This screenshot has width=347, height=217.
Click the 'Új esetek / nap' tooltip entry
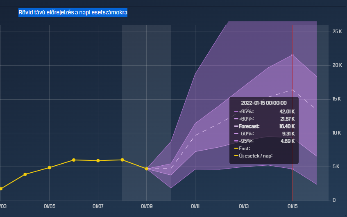(x=256, y=155)
